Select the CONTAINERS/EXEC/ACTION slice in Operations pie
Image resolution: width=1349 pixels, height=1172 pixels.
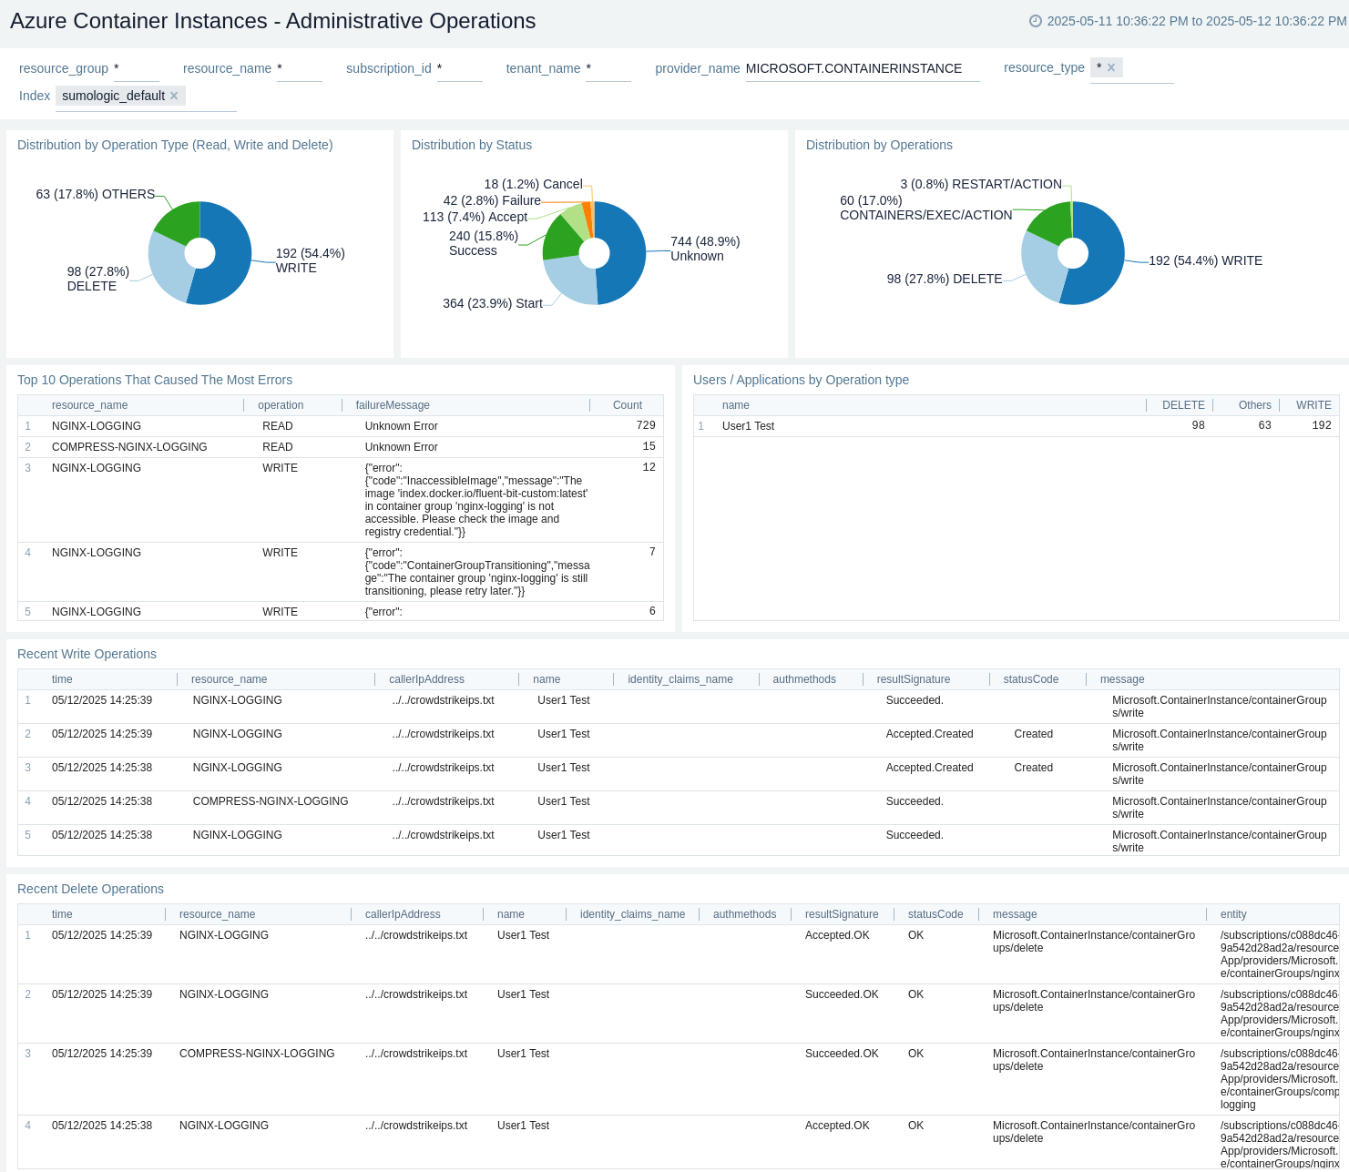[1055, 221]
